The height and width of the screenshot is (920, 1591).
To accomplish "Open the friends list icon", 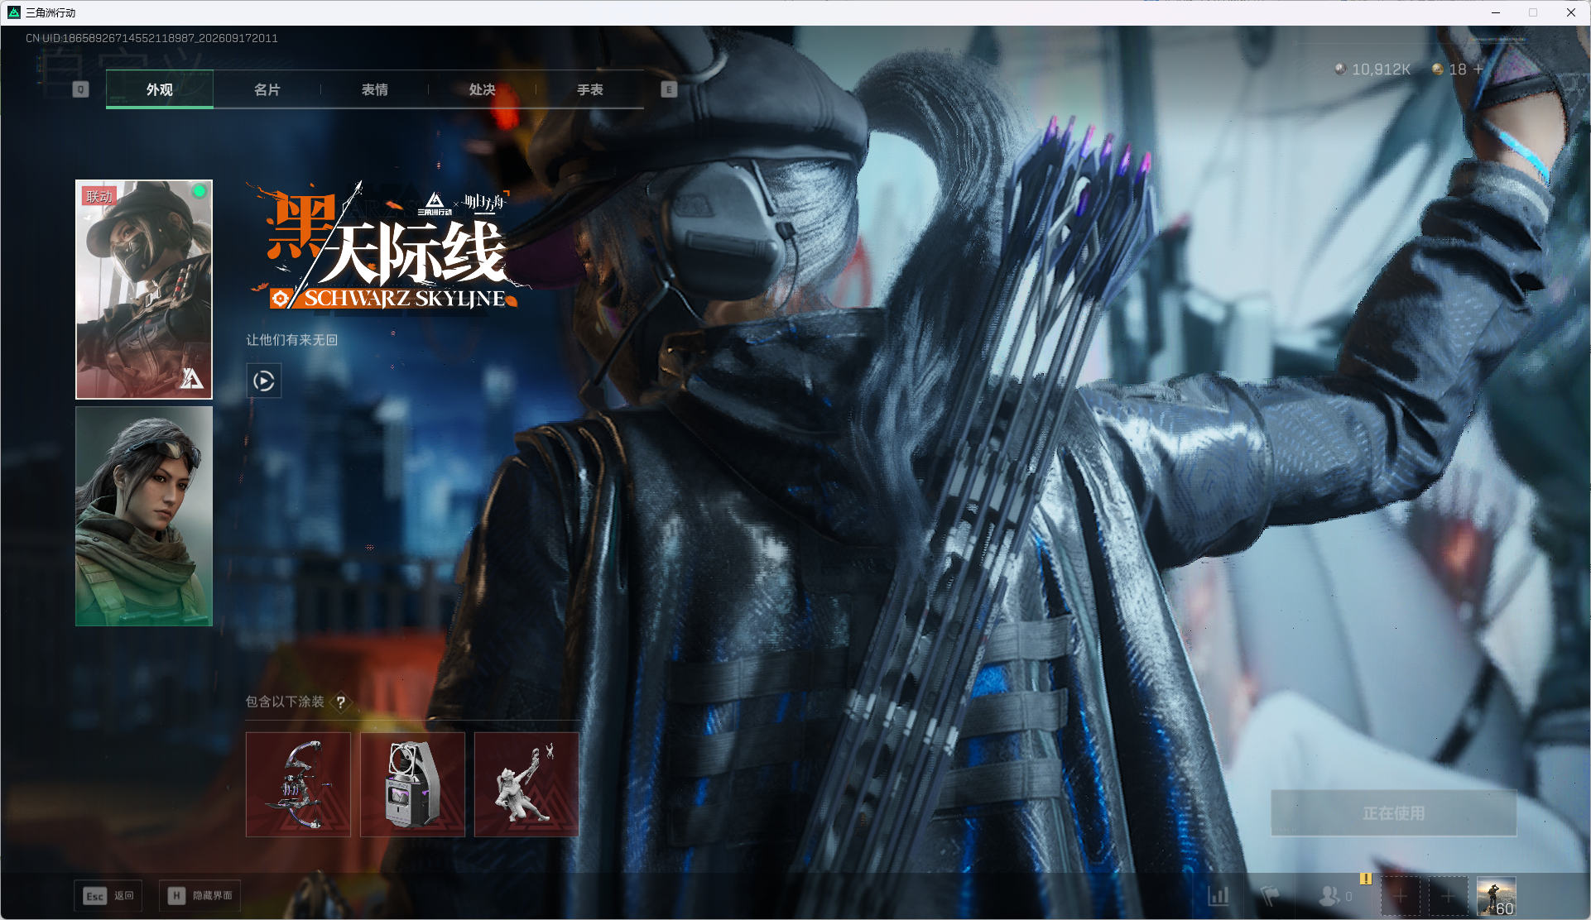I will click(x=1329, y=896).
